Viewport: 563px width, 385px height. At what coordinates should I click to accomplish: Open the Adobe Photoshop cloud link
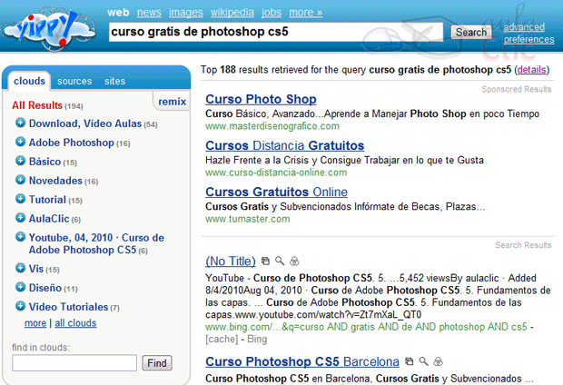(x=72, y=143)
